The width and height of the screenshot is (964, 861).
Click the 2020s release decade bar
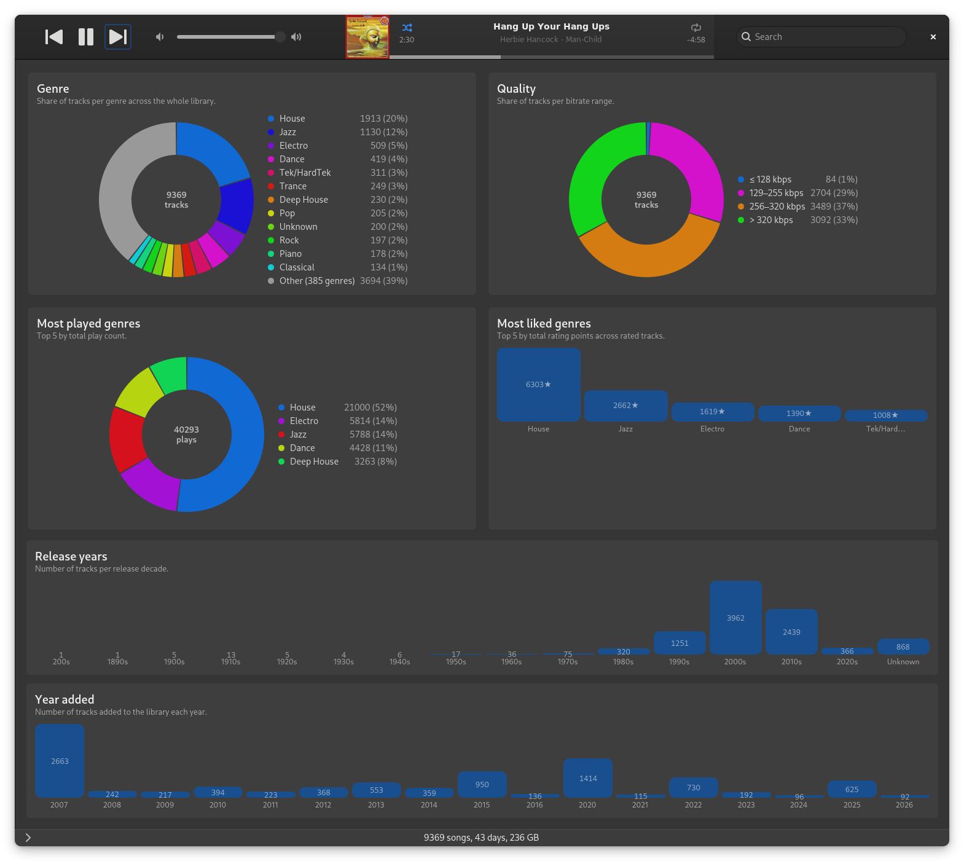[847, 651]
